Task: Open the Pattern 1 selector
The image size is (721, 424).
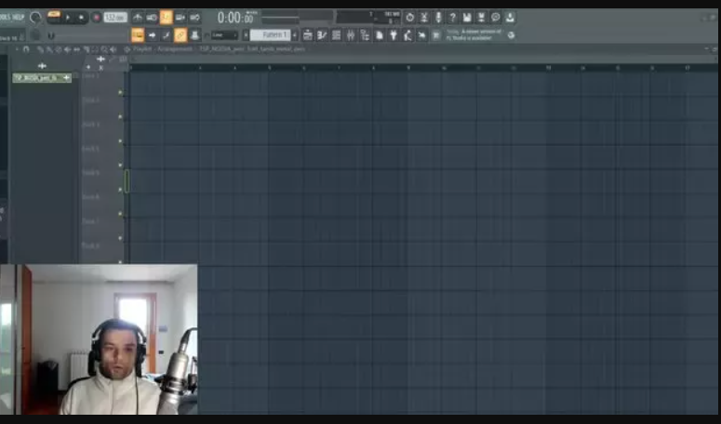Action: [x=271, y=35]
